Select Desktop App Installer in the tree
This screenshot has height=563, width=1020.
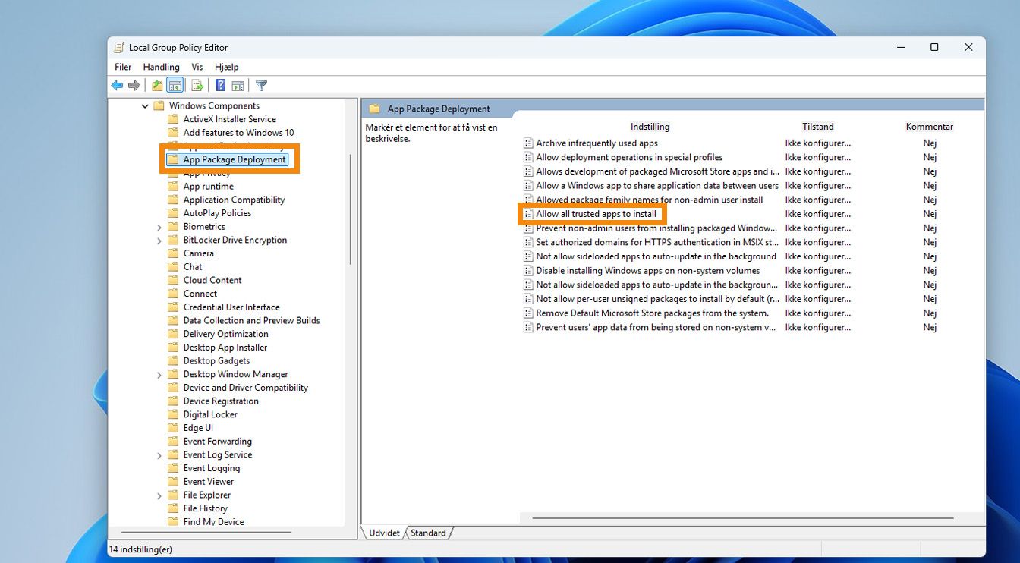225,348
